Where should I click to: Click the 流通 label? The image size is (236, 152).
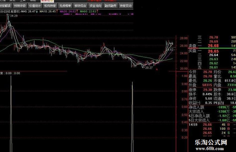click(x=217, y=99)
